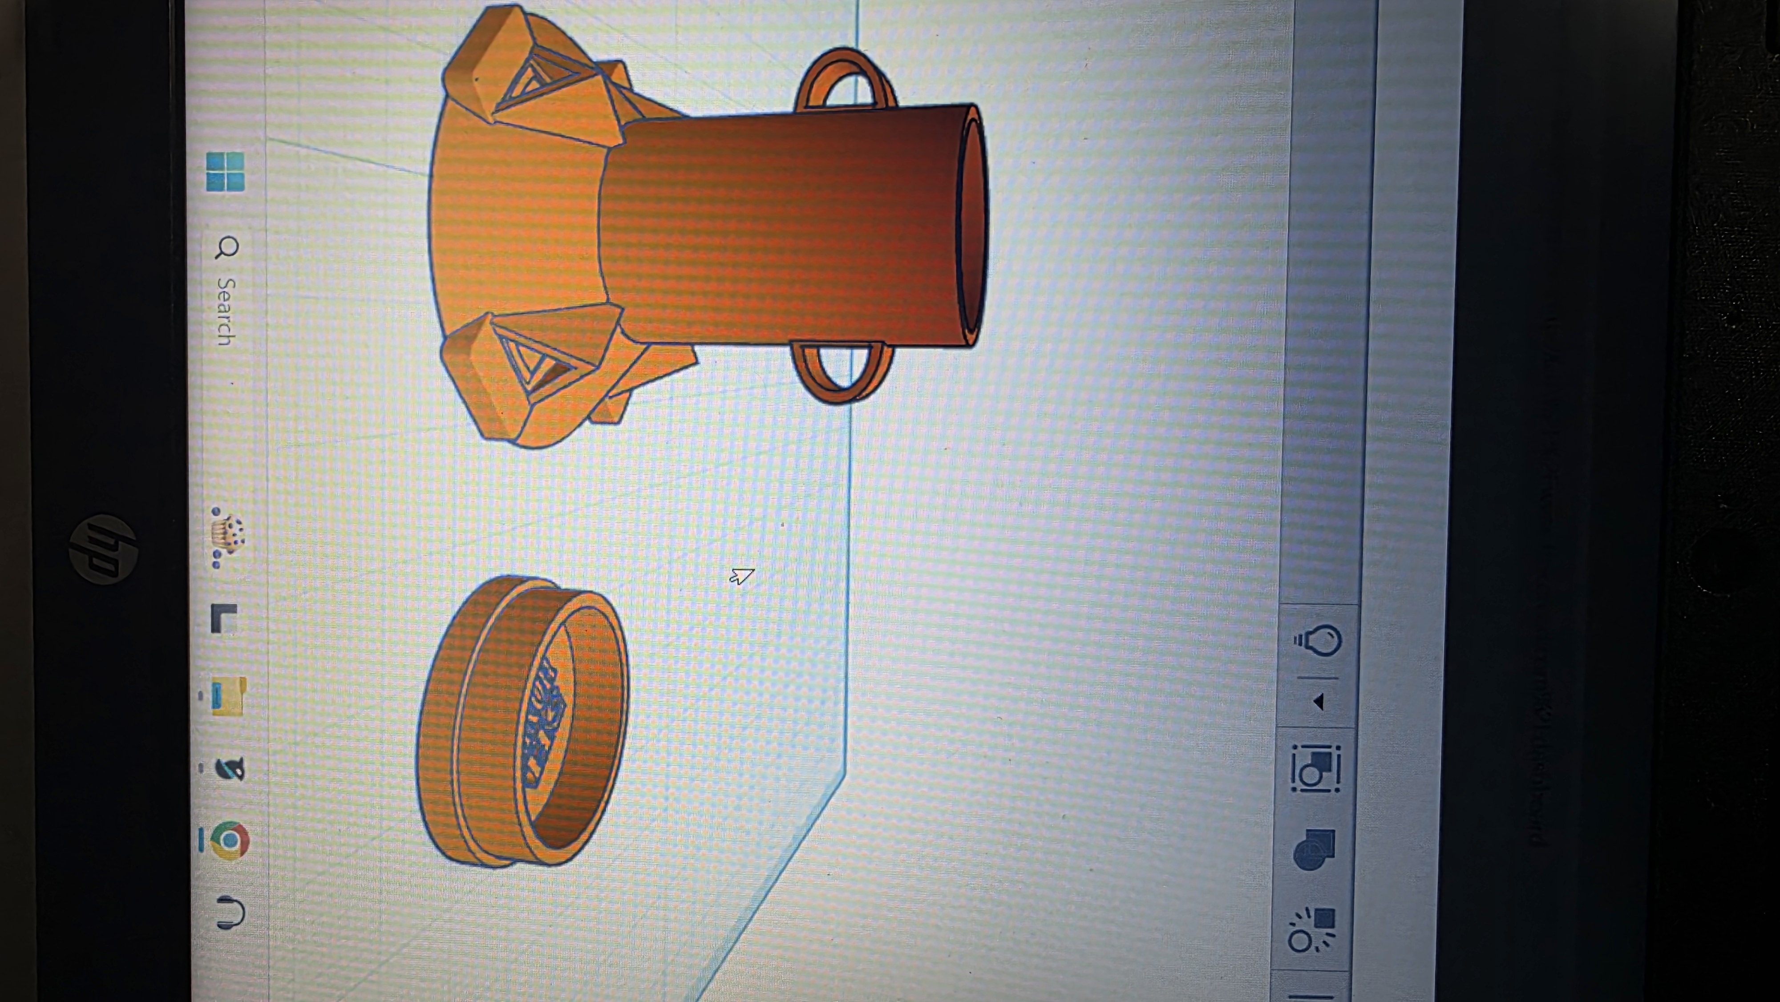Switch to Google Chrome on the taskbar
The height and width of the screenshot is (1002, 1780).
(x=230, y=840)
